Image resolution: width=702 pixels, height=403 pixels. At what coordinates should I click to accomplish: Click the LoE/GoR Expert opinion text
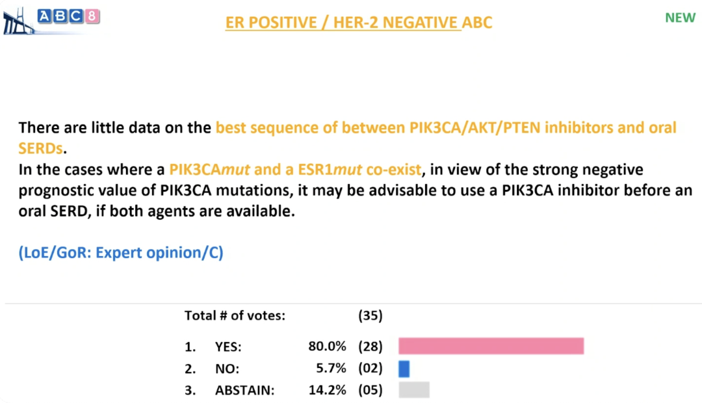[121, 253]
